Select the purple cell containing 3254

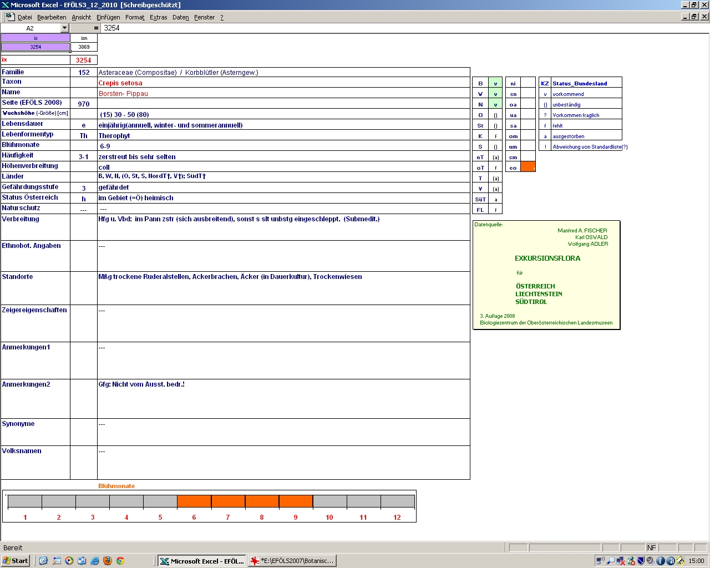pyautogui.click(x=35, y=47)
